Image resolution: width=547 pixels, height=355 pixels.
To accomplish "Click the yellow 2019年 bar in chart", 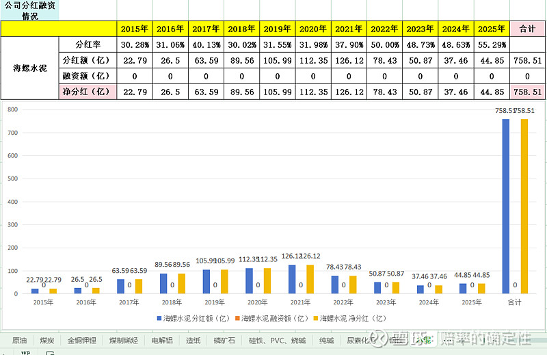I will 224,281.
